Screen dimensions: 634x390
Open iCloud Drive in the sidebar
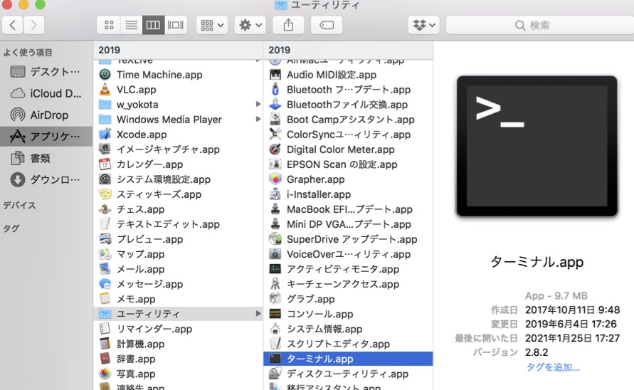pyautogui.click(x=46, y=93)
